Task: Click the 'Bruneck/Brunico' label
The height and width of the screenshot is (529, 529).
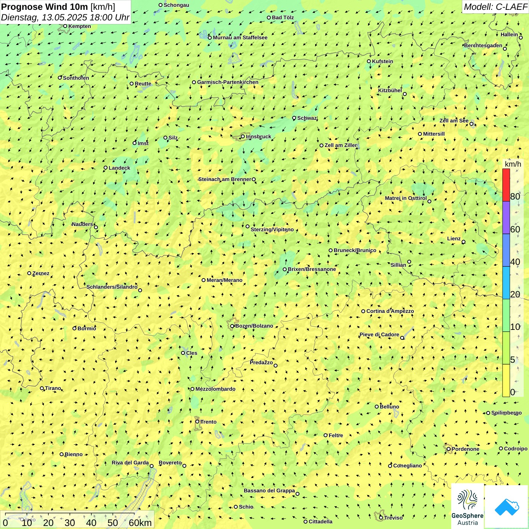Action: click(355, 250)
